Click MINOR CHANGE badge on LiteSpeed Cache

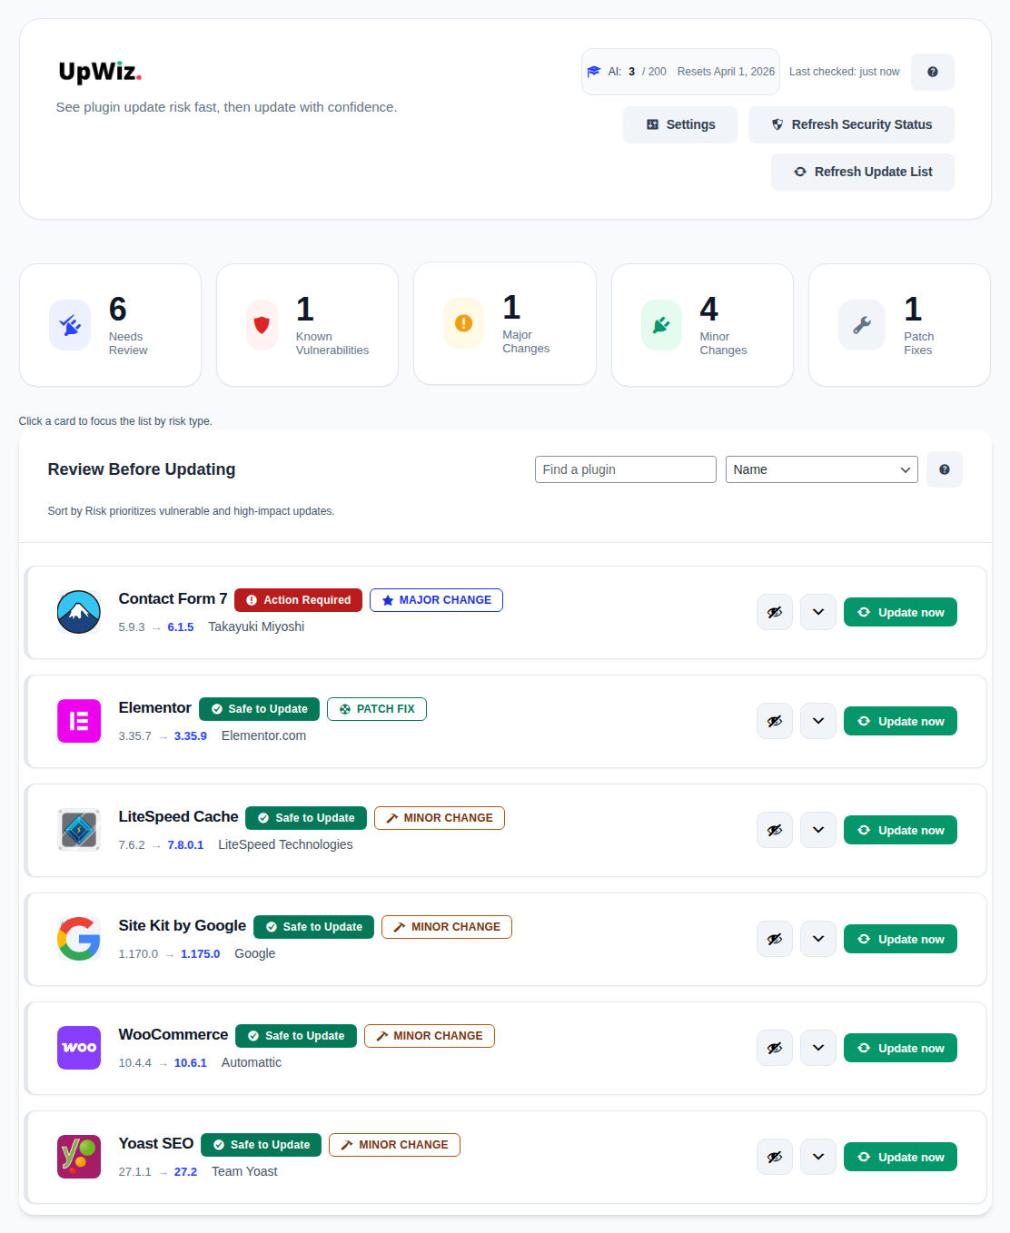[440, 818]
